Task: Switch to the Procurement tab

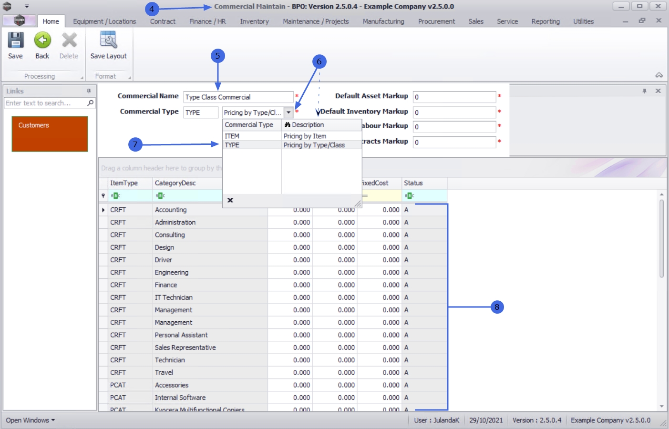Action: (436, 21)
